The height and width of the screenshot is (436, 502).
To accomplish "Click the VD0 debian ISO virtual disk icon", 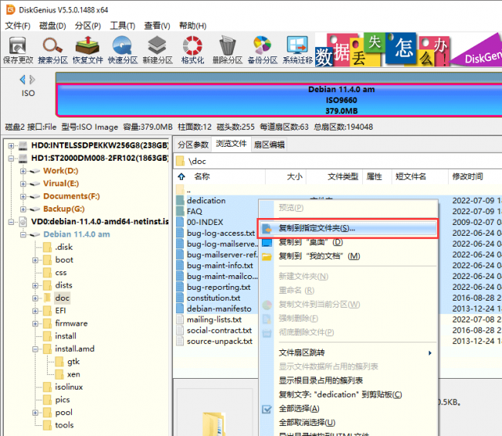I will coord(22,221).
